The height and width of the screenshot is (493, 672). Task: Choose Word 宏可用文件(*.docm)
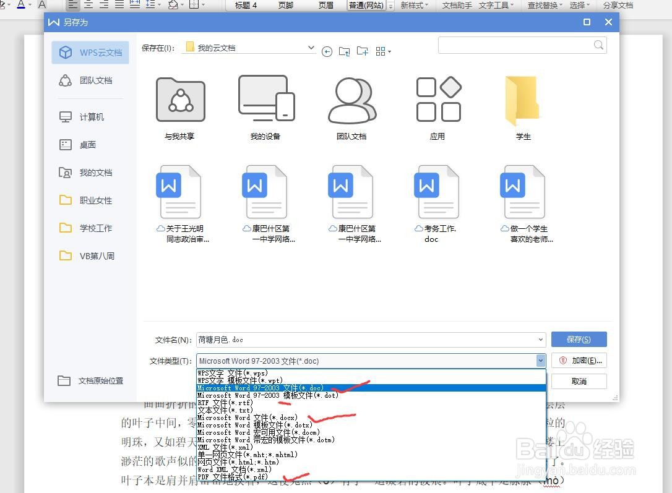point(371,432)
